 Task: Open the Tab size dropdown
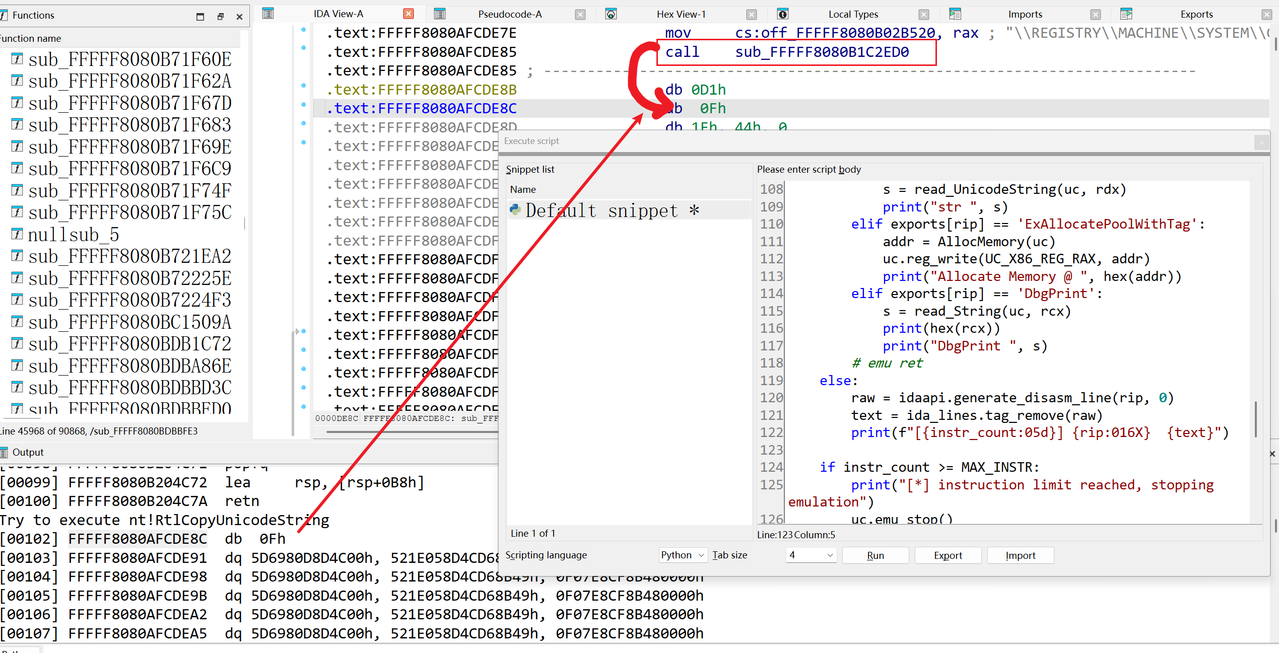point(811,555)
